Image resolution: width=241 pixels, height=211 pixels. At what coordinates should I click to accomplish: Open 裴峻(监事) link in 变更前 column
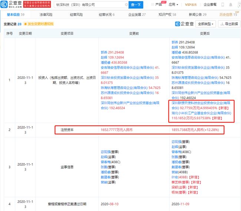(104, 182)
